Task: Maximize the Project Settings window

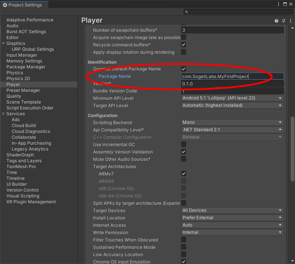Action: coord(285,4)
